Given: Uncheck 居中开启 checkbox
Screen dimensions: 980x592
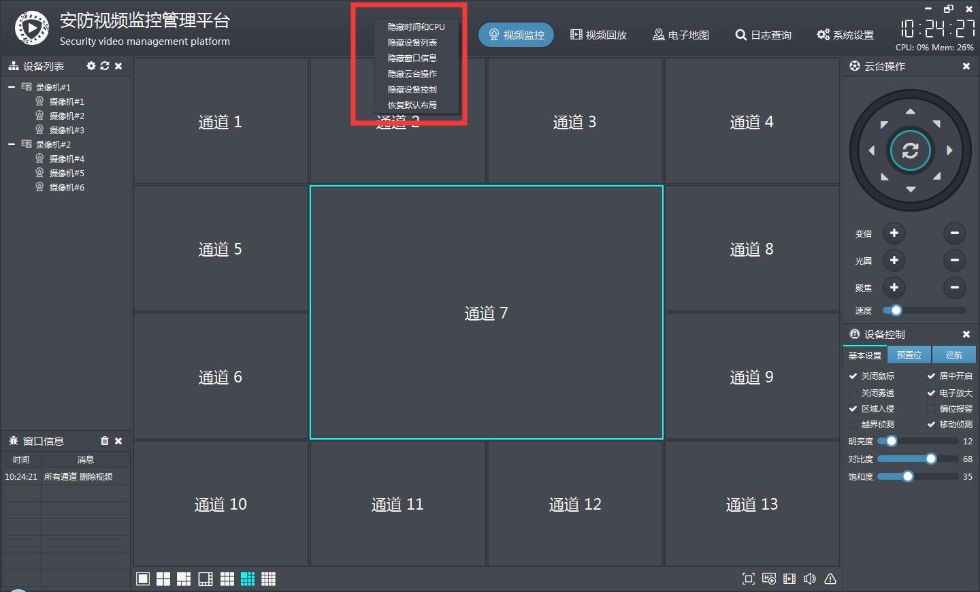Looking at the screenshot, I should (931, 376).
